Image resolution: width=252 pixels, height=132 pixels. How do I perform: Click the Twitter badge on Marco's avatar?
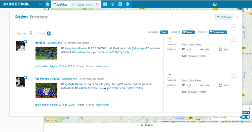point(25,41)
